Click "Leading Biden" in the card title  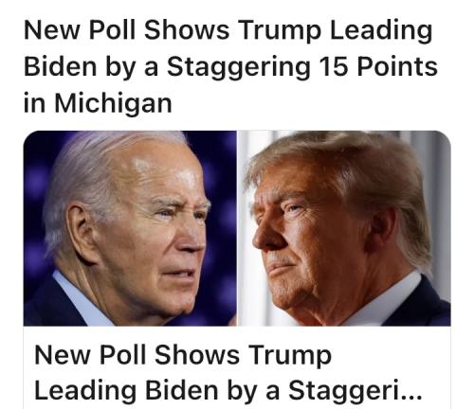coord(126,391)
